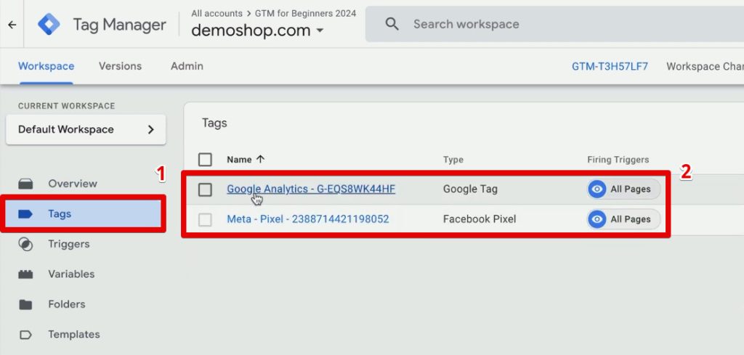
Task: Click the CURRENT WORKSPACE label
Action: coord(66,106)
